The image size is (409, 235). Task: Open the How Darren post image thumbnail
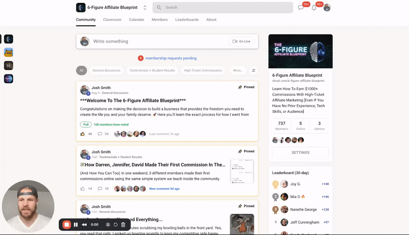coord(242,171)
